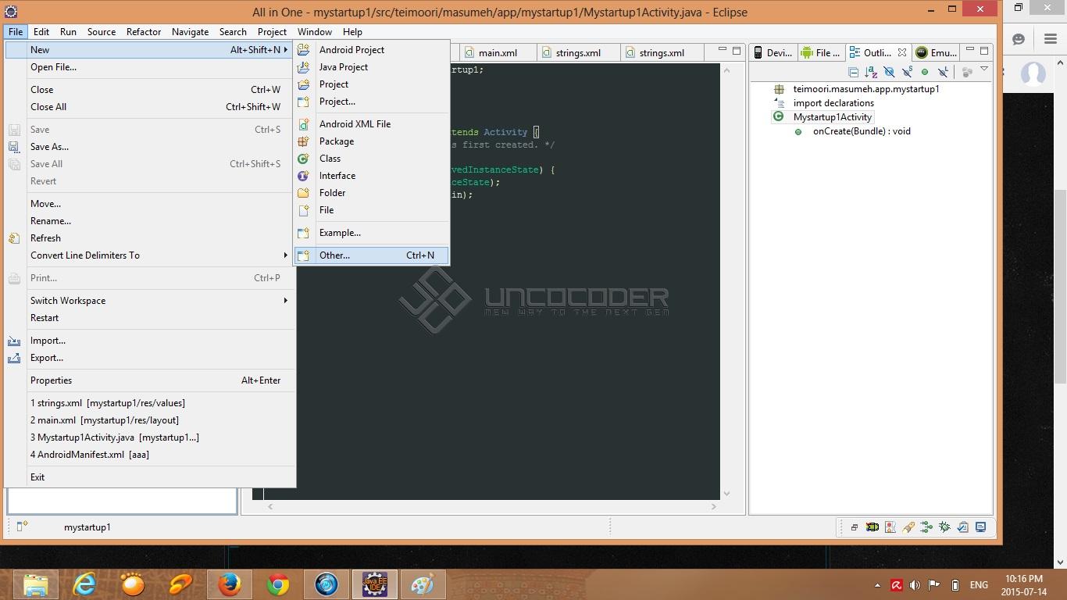Click the pencil-brush icon in bottom status bar
This screenshot has width=1067, height=600.
click(908, 527)
